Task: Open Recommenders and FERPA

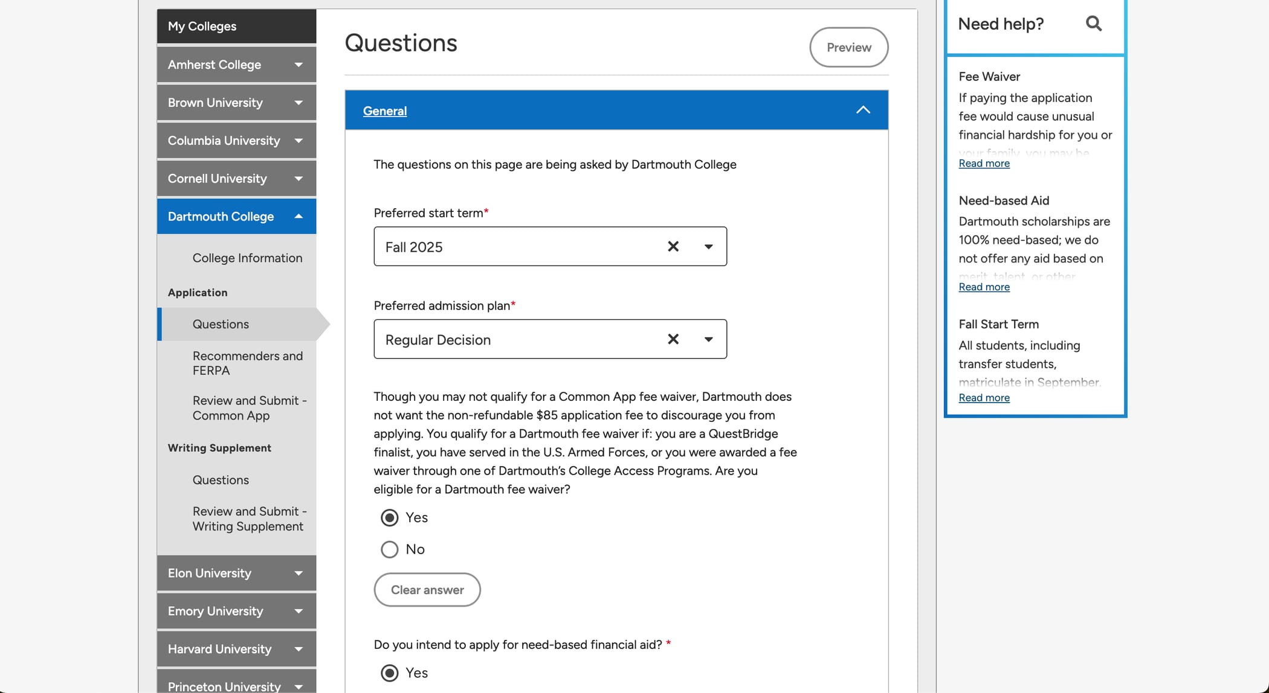Action: tap(248, 363)
